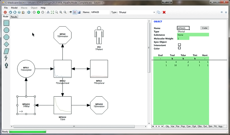This screenshot has height=135, width=230.
Task: Click the red delete X icon
Action: pyautogui.click(x=164, y=12)
